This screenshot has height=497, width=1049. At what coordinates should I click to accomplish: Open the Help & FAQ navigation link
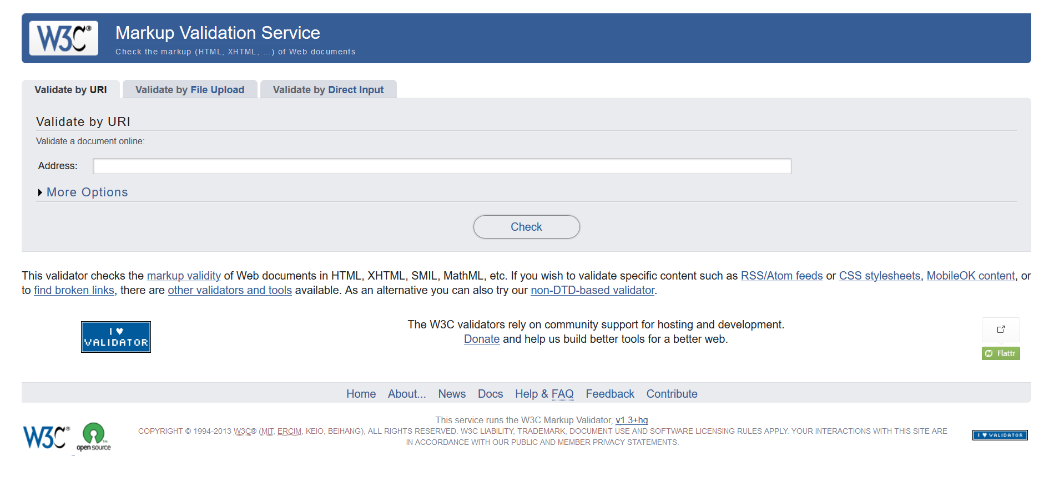(544, 394)
